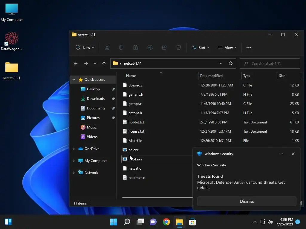Viewport: 306px width, 229px height.
Task: Select the getopt.c file
Action: point(135,104)
